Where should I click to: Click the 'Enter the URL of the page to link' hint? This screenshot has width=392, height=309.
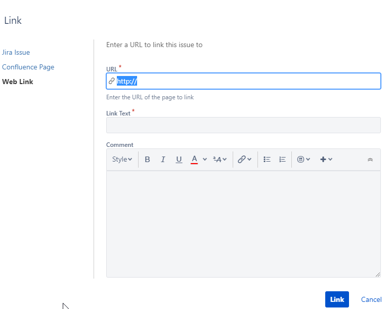pyautogui.click(x=150, y=97)
